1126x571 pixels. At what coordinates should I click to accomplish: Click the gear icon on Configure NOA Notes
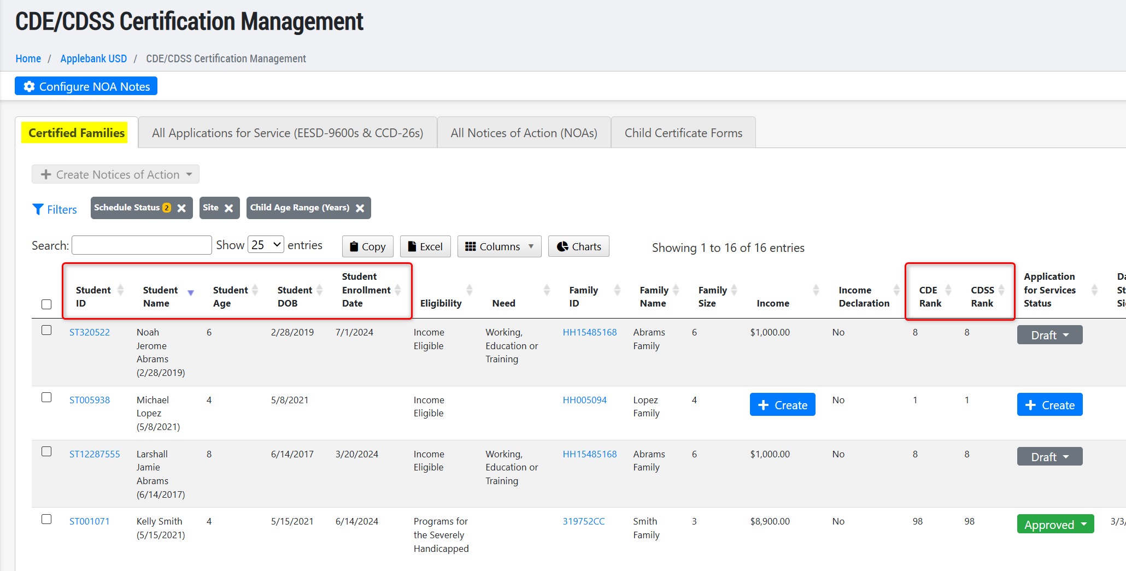(29, 86)
